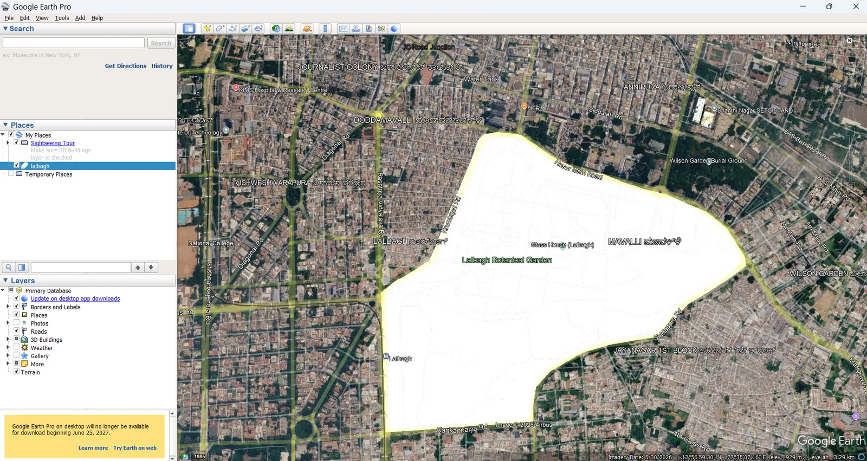The height and width of the screenshot is (461, 867).
Task: Start recording a tour
Action: point(258,29)
